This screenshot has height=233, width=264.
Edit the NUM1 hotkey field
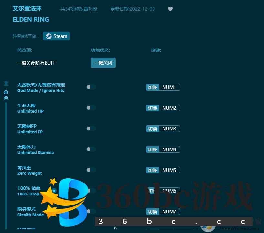click(169, 87)
